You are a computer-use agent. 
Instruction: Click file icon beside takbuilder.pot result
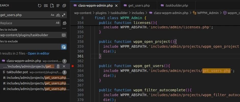click(x=4, y=72)
